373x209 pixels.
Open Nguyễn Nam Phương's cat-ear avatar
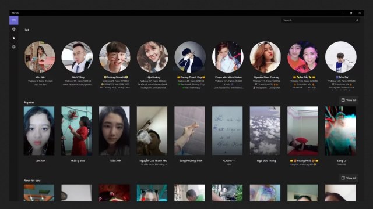[265, 57]
